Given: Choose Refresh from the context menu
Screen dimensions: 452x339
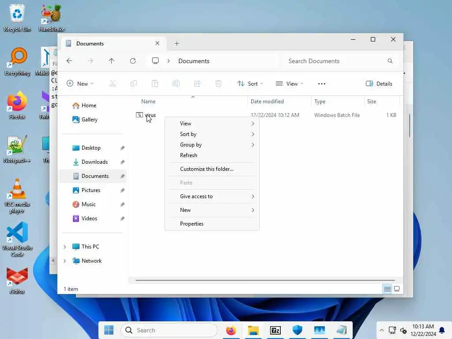Looking at the screenshot, I should (x=212, y=155).
